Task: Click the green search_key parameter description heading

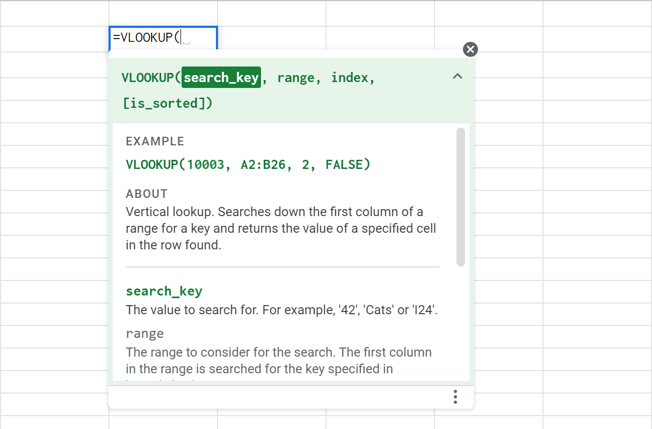Action: click(x=164, y=291)
